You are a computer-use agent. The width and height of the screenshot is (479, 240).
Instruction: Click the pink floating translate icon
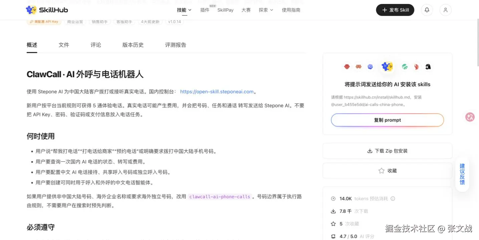pyautogui.click(x=470, y=117)
